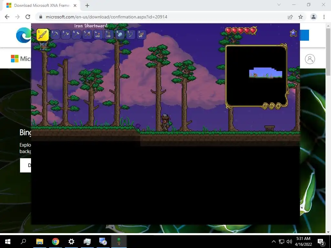Click the green bunny marker on minimap
This screenshot has height=248, width=331.
click(x=267, y=75)
